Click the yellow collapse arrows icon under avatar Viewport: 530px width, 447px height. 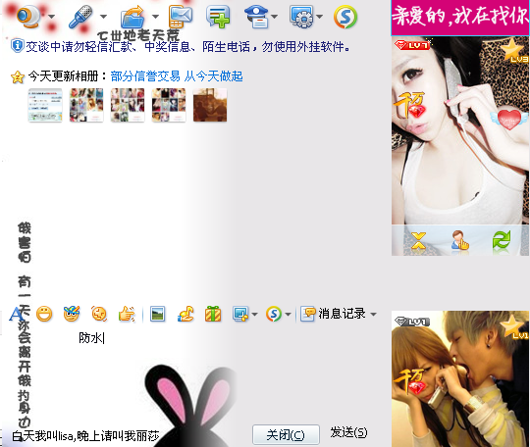[x=418, y=241]
